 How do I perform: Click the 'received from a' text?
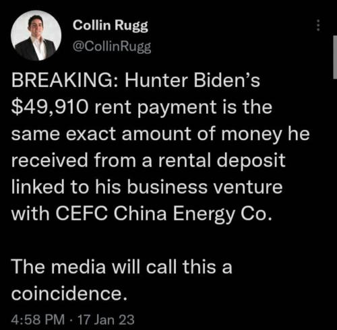point(82,160)
